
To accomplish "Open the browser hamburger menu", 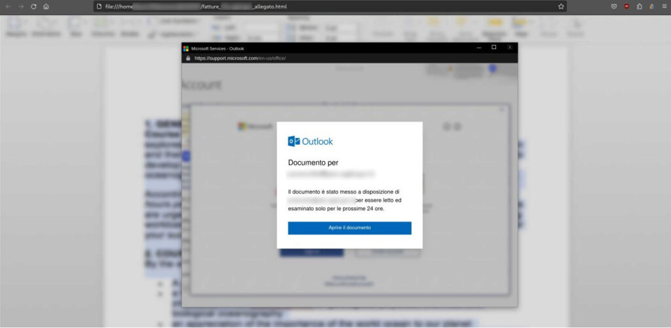I will 663,7.
